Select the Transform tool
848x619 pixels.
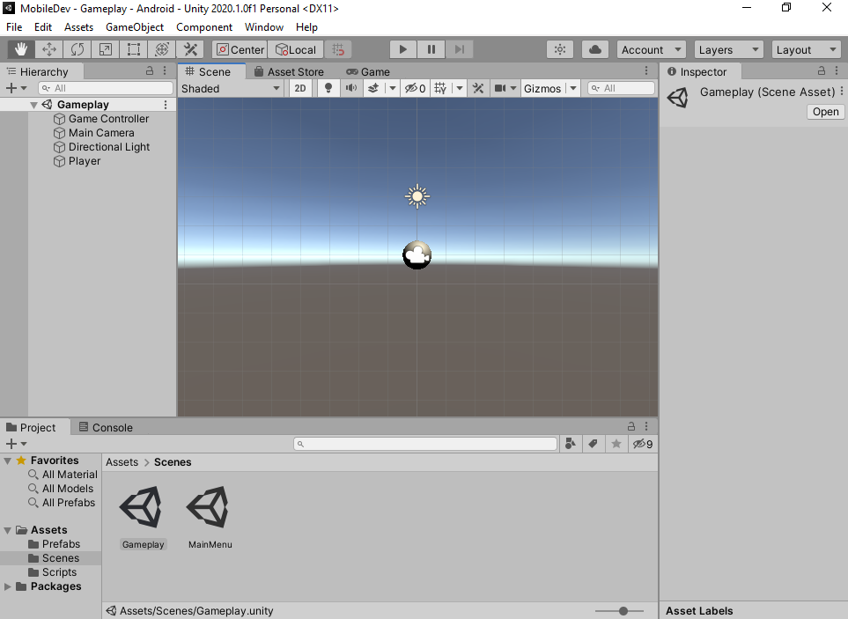[162, 49]
